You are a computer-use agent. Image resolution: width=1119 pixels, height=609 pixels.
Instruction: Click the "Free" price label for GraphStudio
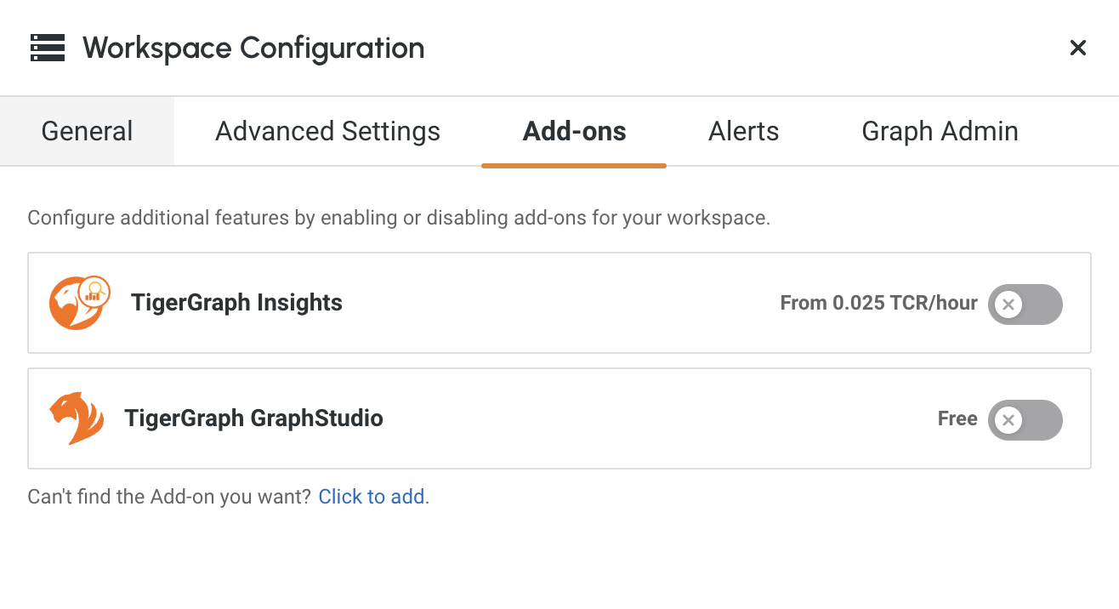(957, 418)
